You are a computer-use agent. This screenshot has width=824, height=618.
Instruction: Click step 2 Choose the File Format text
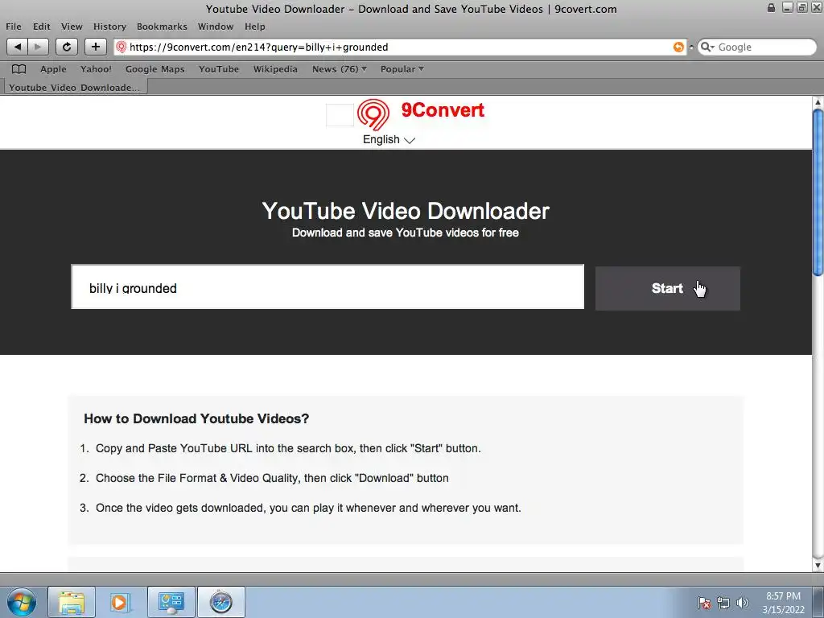click(x=272, y=478)
